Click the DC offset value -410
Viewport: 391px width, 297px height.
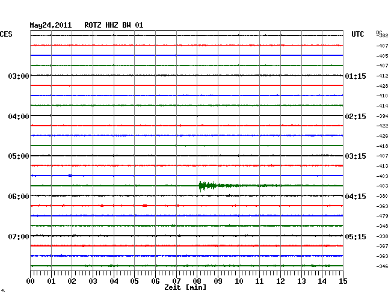pos(382,96)
